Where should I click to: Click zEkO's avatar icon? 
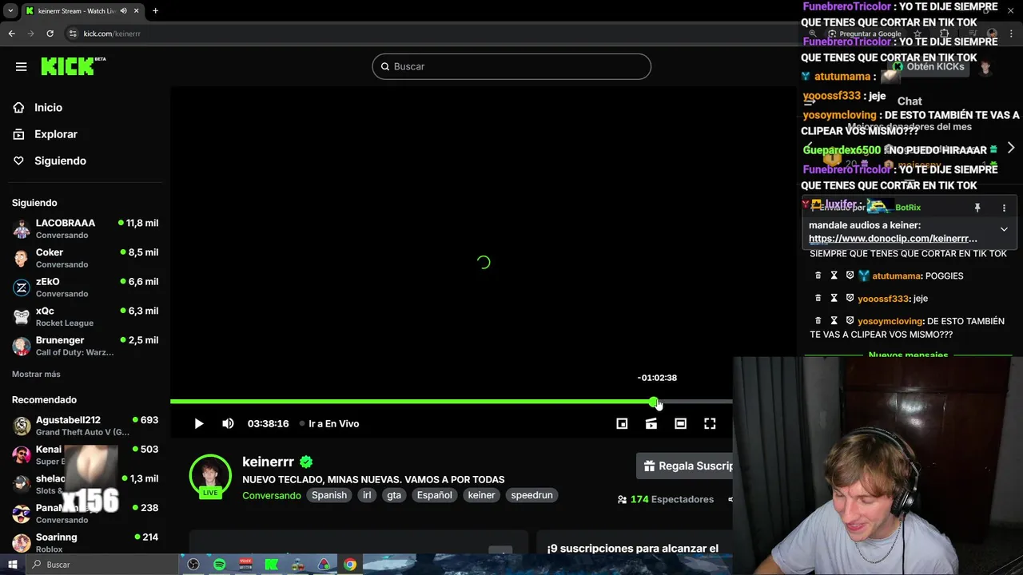22,287
